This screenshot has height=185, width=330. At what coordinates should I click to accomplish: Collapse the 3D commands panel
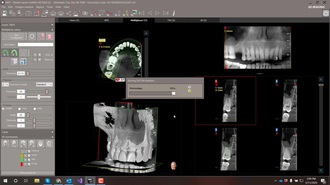[x=52, y=137]
